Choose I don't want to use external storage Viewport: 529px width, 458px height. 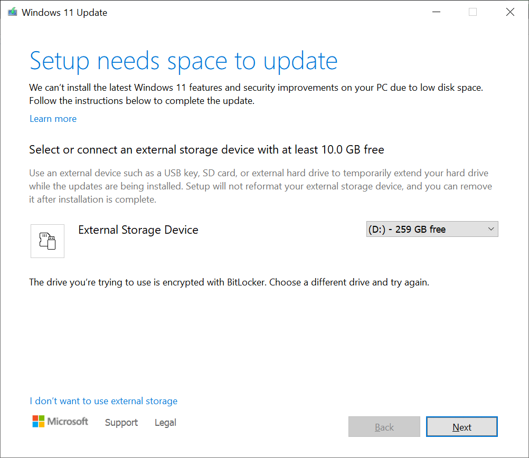[103, 401]
